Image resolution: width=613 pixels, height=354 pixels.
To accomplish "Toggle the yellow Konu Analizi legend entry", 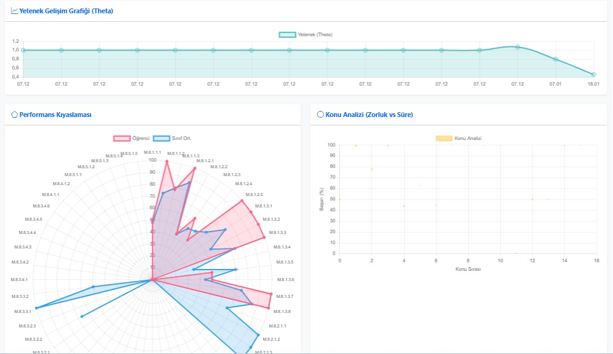I will click(x=467, y=138).
